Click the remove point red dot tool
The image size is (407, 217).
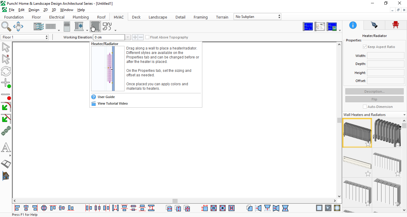[x=6, y=96]
